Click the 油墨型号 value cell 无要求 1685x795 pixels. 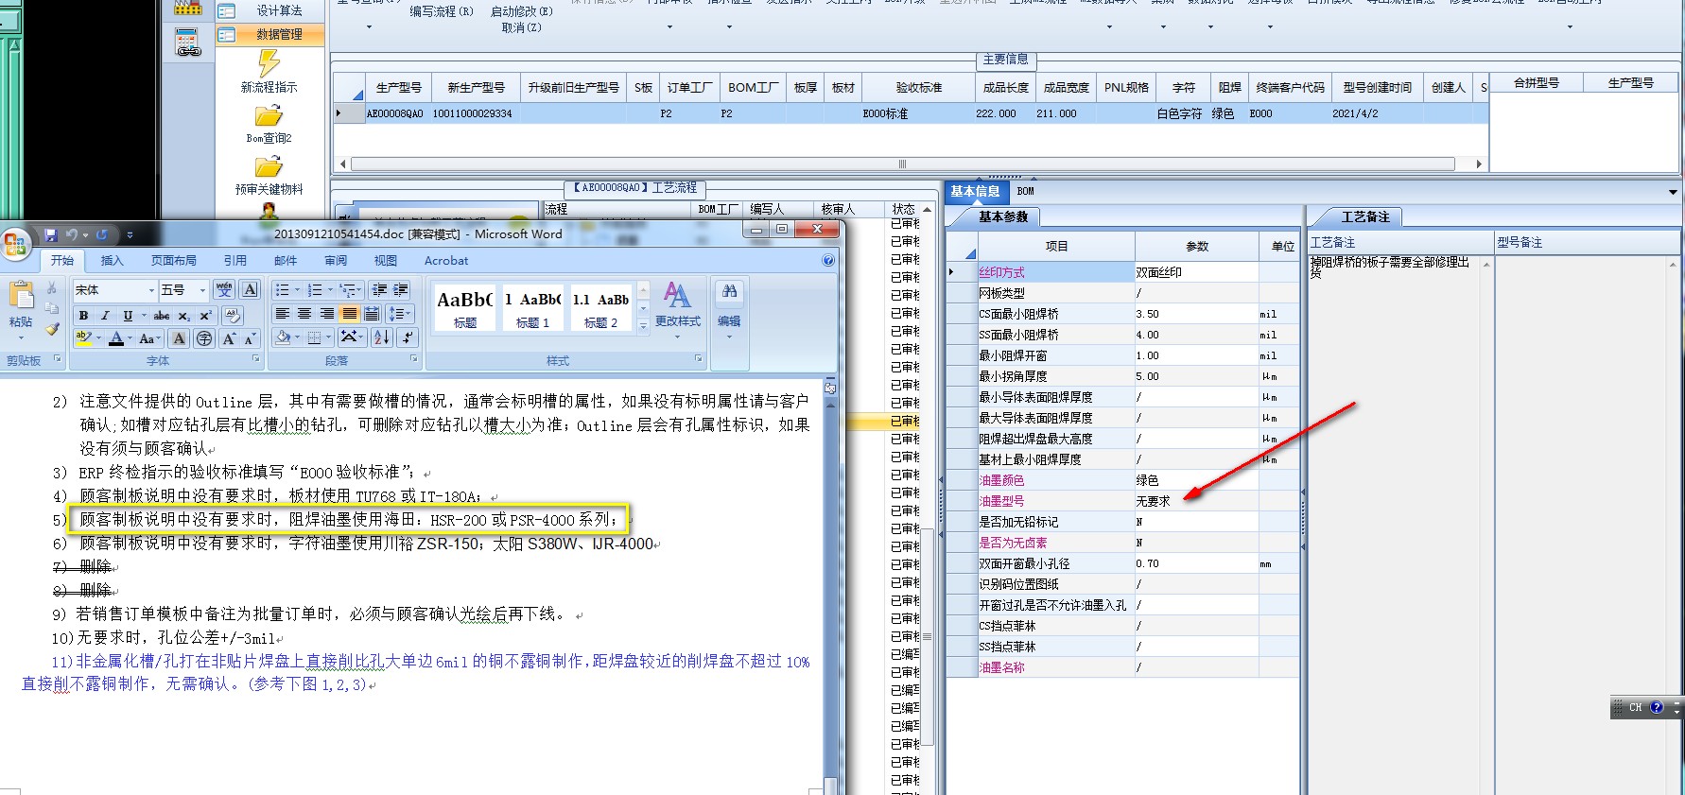coord(1196,501)
